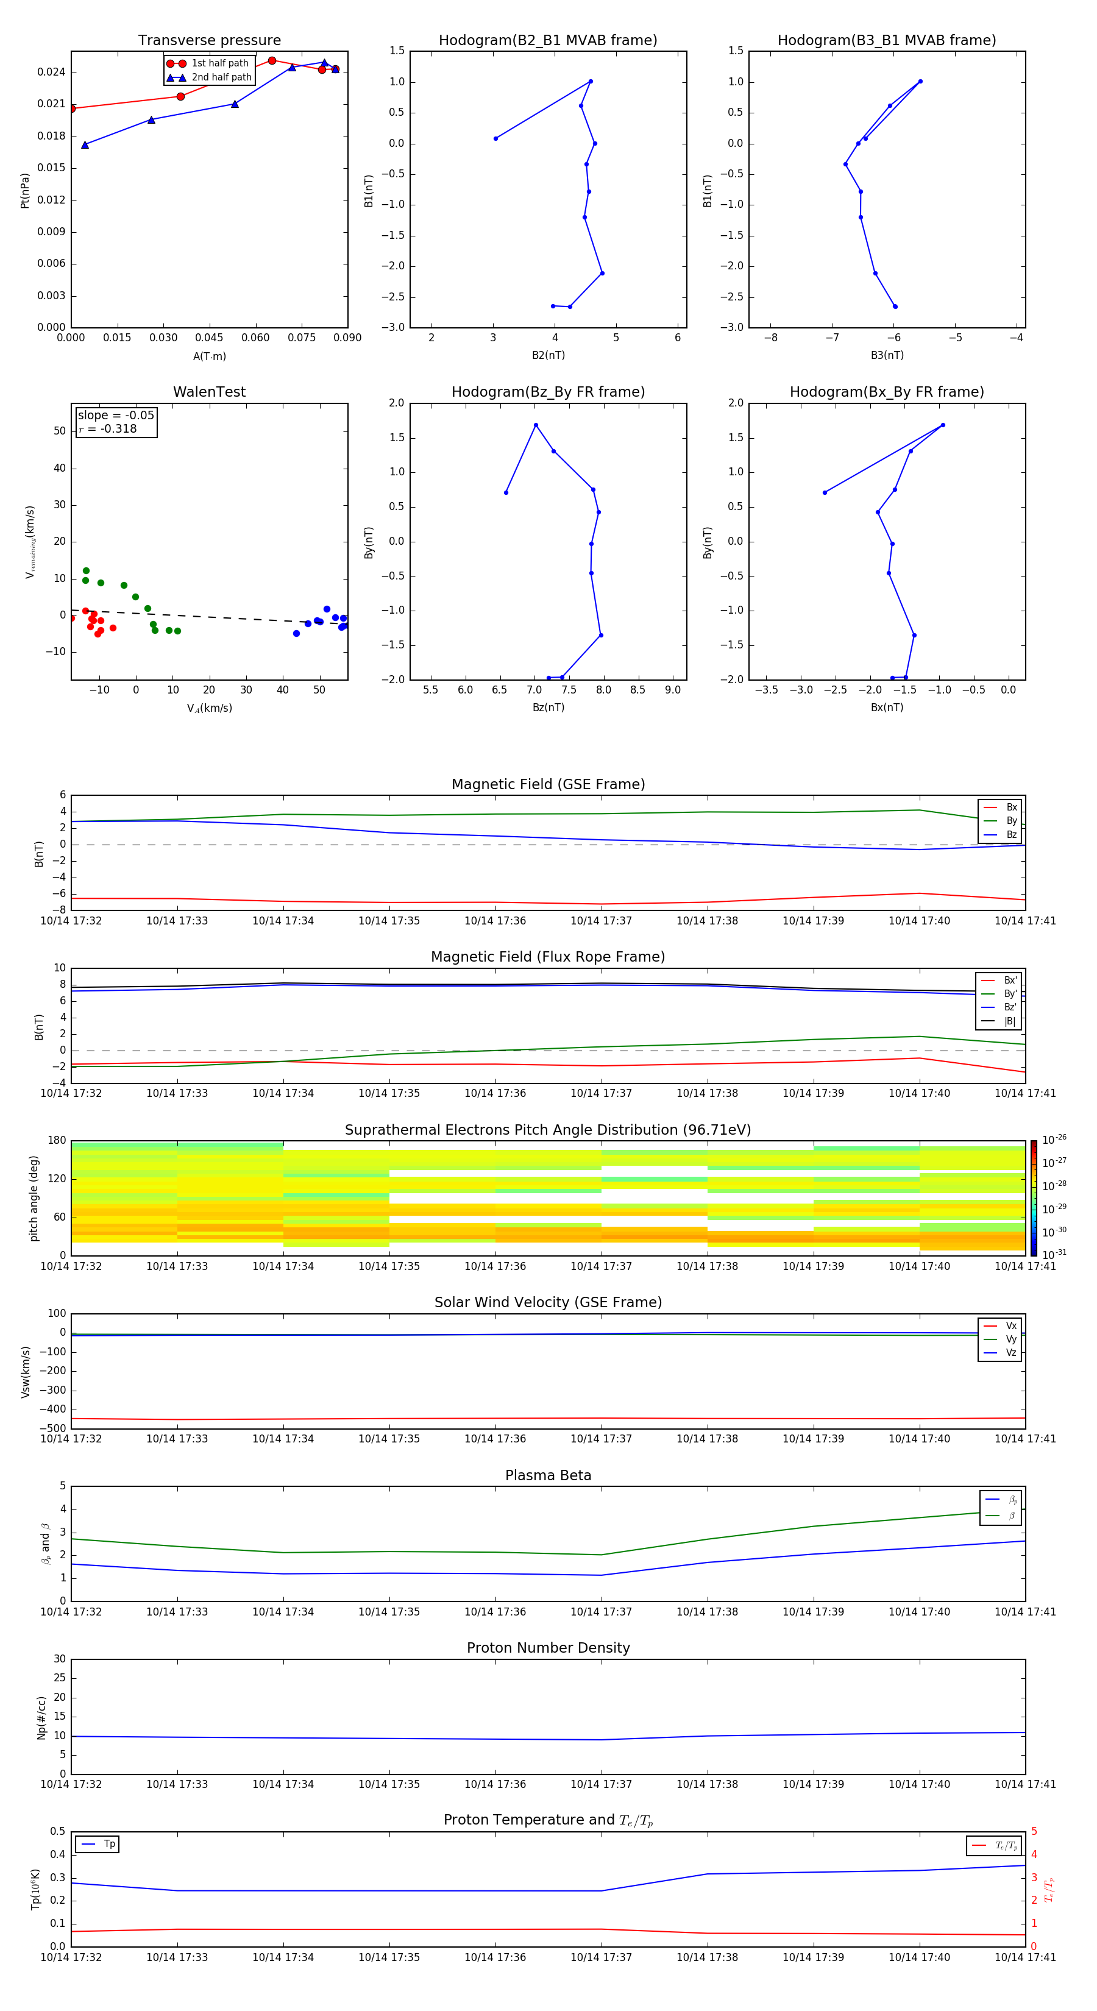The height and width of the screenshot is (2011, 1097).
Task: Select the βp legend entry in Plasma Beta
Action: point(1001,1499)
